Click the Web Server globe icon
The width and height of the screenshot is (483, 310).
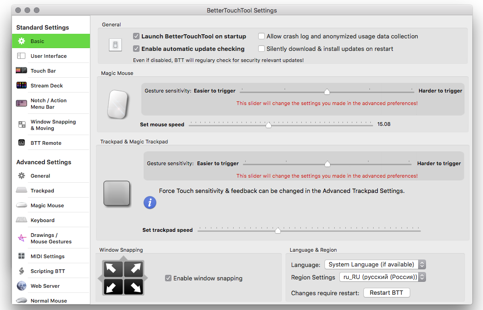[21, 285]
